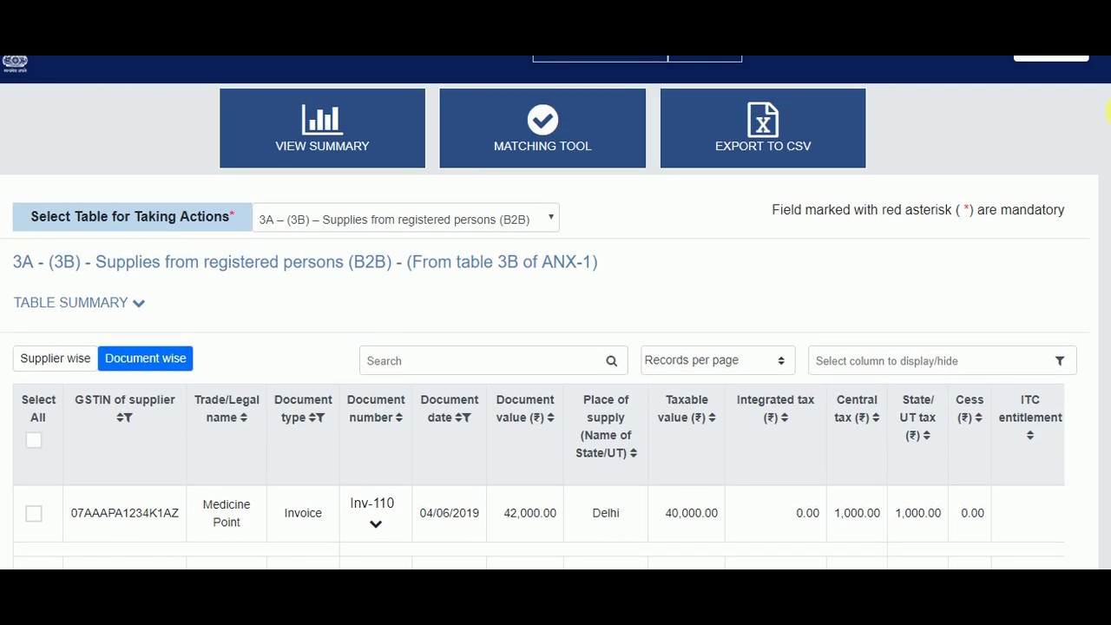Sort by Document number column
The image size is (1111, 625).
point(398,418)
